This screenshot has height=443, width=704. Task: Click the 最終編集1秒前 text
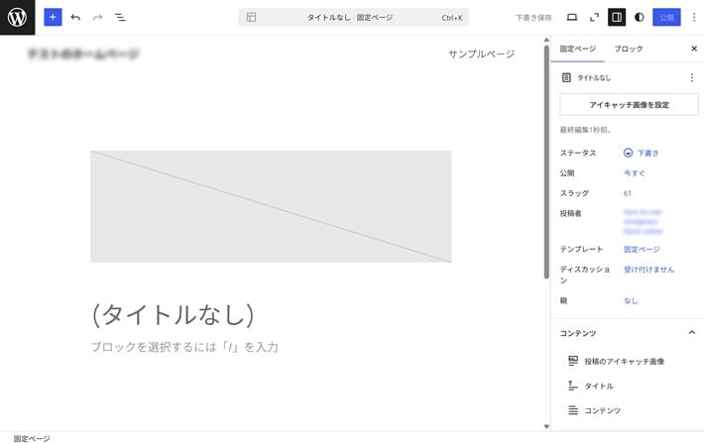point(585,130)
